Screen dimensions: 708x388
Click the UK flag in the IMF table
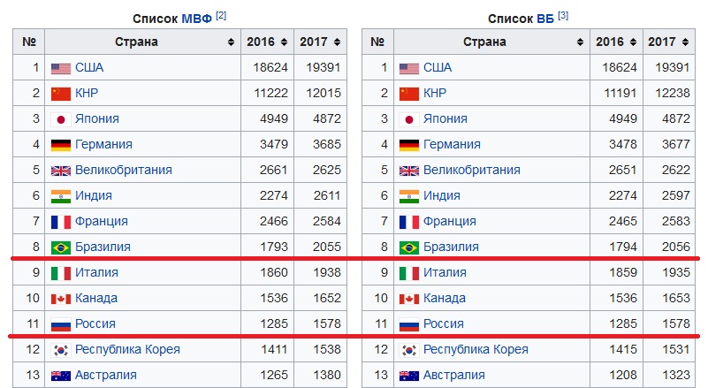pos(60,171)
